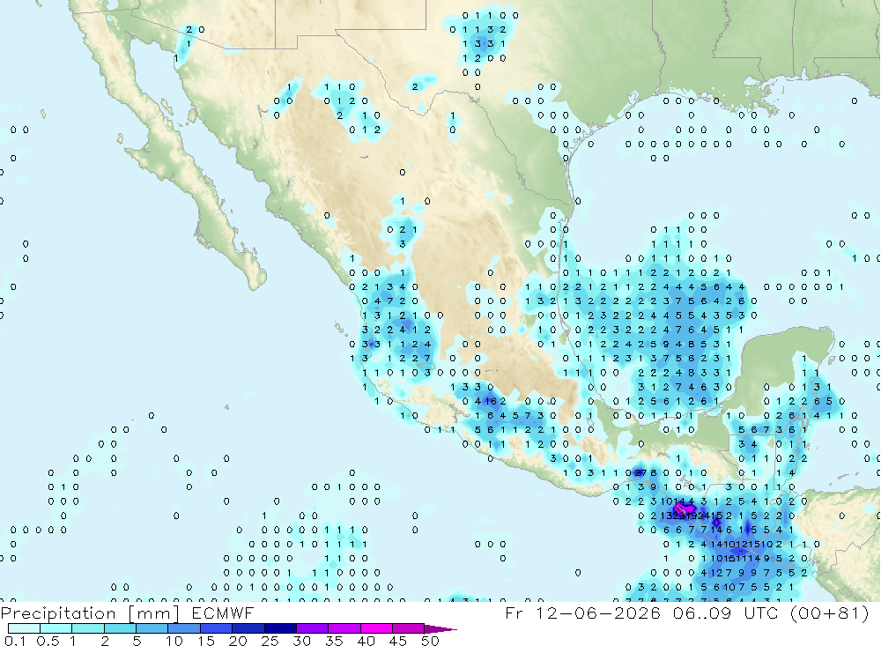The height and width of the screenshot is (646, 881).
Task: Pick the 2–5 mm legend swatch
Action: click(x=120, y=628)
